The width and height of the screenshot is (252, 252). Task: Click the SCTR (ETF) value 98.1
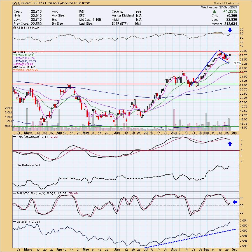tap(138, 24)
